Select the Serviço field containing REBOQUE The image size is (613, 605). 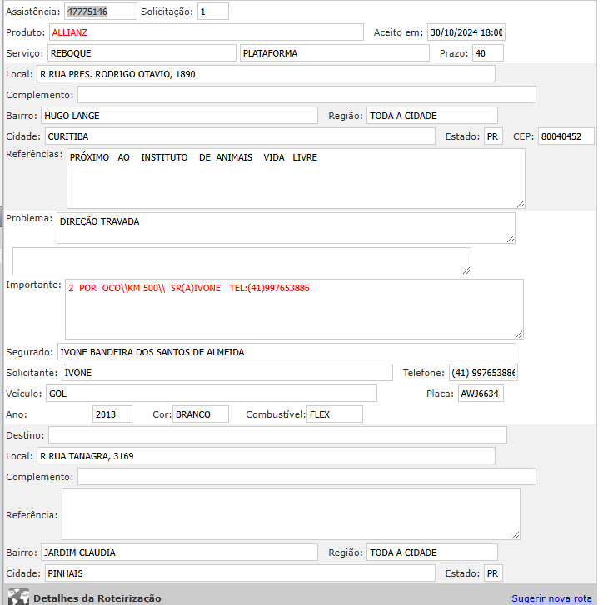pos(142,53)
